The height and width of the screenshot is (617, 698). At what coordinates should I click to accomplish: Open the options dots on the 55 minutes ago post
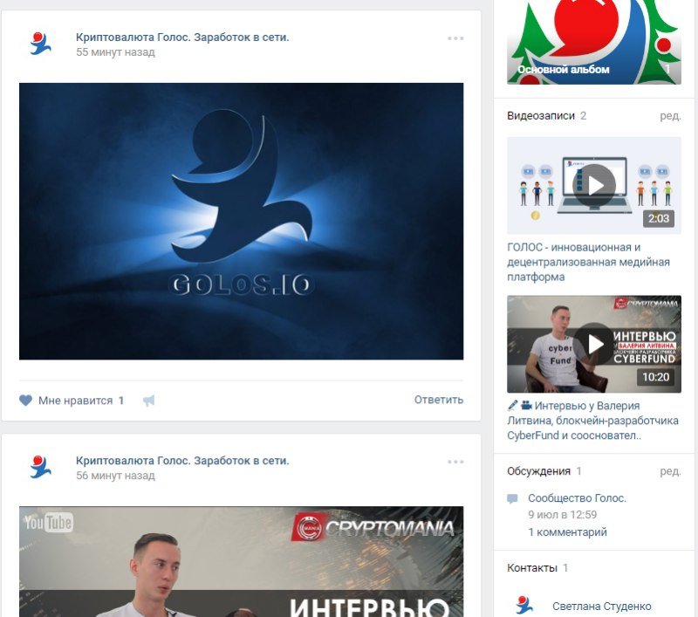point(455,38)
